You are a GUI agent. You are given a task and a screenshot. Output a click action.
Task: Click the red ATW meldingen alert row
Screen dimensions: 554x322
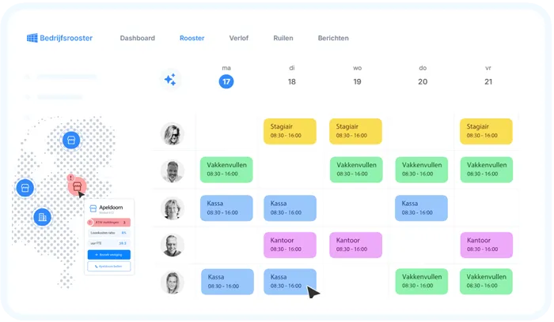(x=108, y=223)
